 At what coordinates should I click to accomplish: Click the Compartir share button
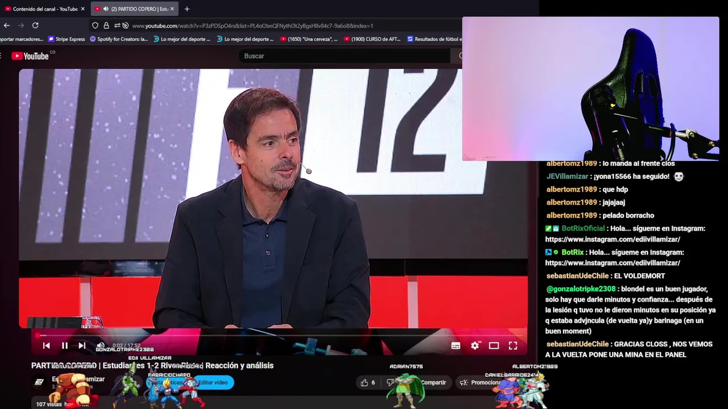point(432,382)
